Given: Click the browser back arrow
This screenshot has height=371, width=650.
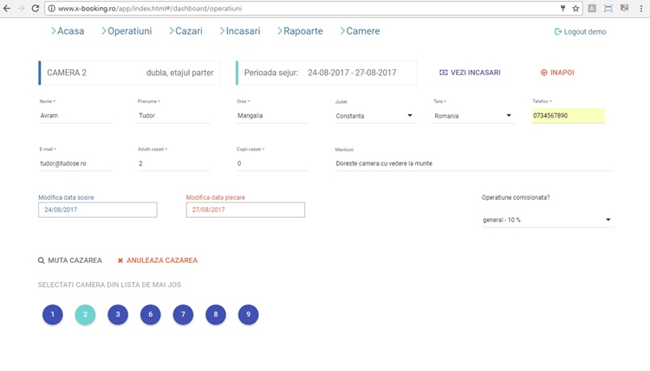Looking at the screenshot, I should click(8, 8).
